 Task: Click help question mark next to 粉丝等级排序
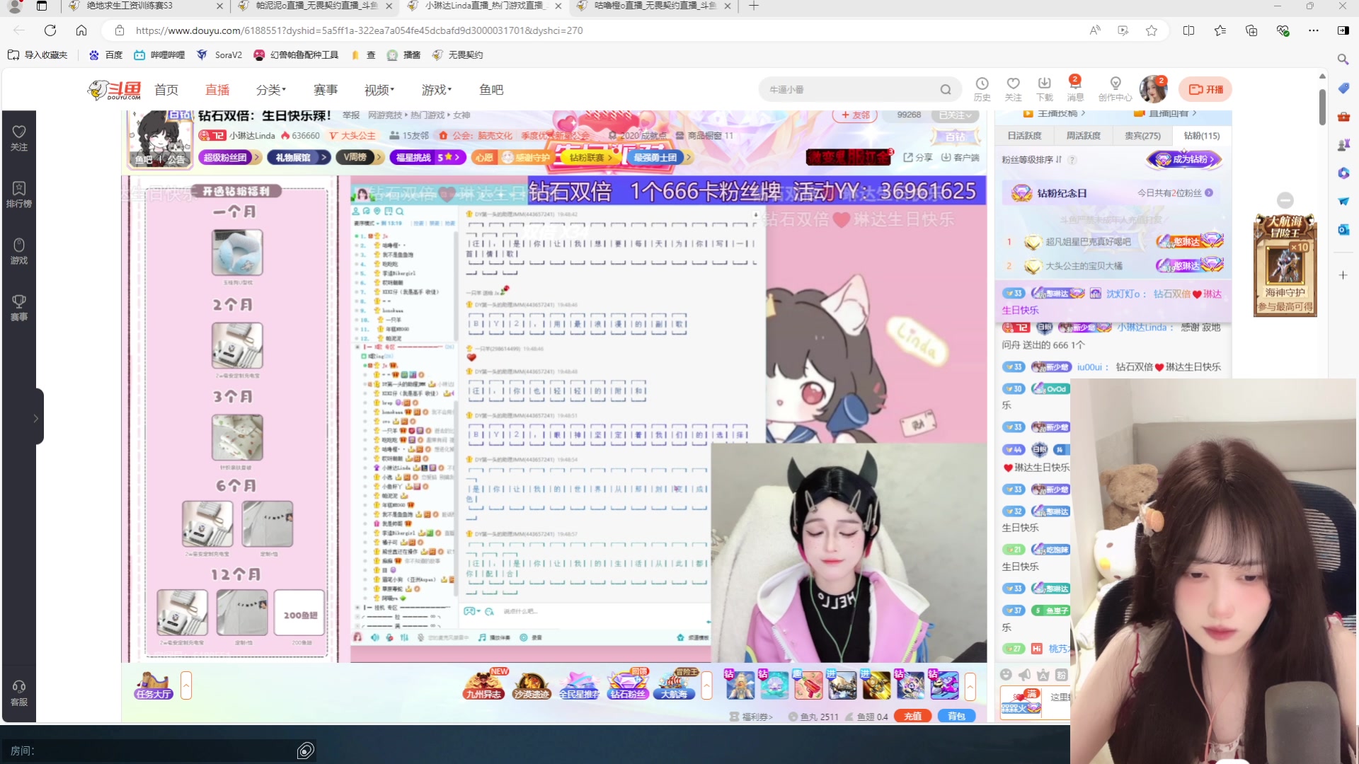point(1072,160)
